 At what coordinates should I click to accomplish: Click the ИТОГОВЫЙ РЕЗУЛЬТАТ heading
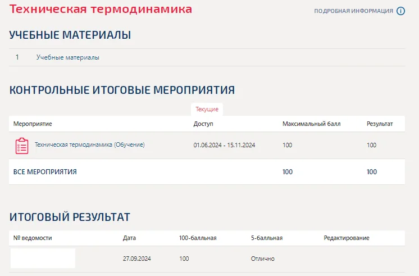(x=70, y=217)
